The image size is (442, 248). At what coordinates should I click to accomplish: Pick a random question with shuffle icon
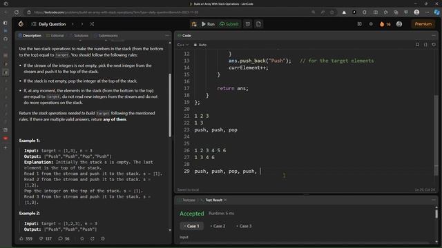point(92,24)
